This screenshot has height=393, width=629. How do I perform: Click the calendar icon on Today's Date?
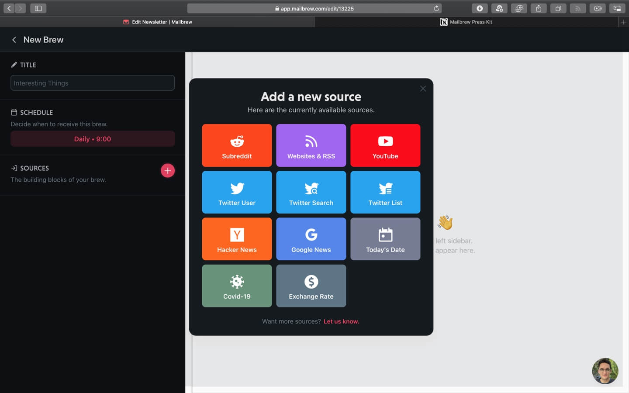click(x=385, y=235)
